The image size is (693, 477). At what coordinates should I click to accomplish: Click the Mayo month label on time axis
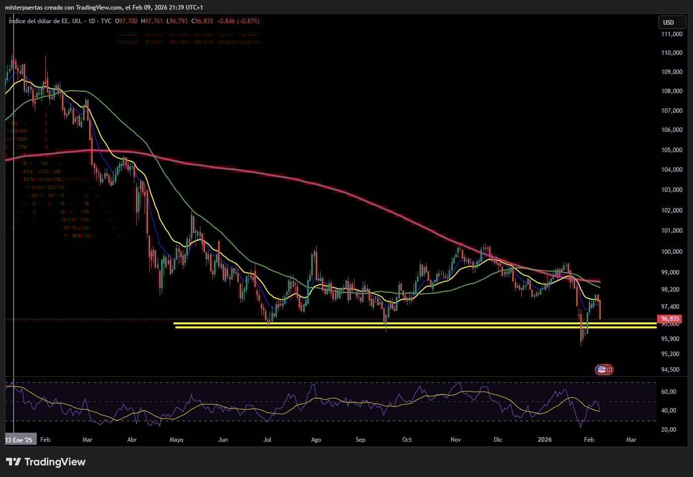click(x=176, y=440)
